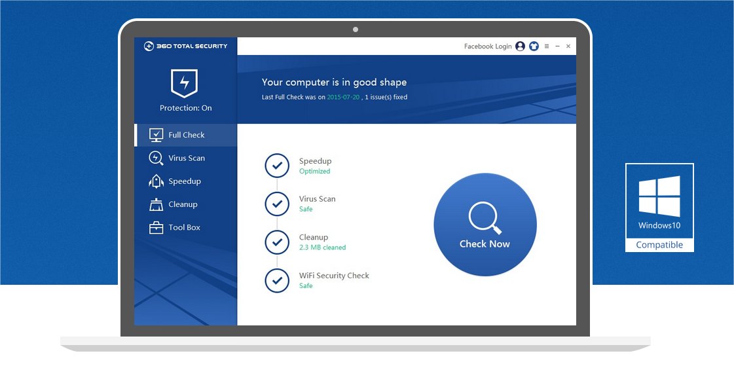Click the Windows10 Compatible badge
This screenshot has height=366, width=734.
tap(659, 208)
